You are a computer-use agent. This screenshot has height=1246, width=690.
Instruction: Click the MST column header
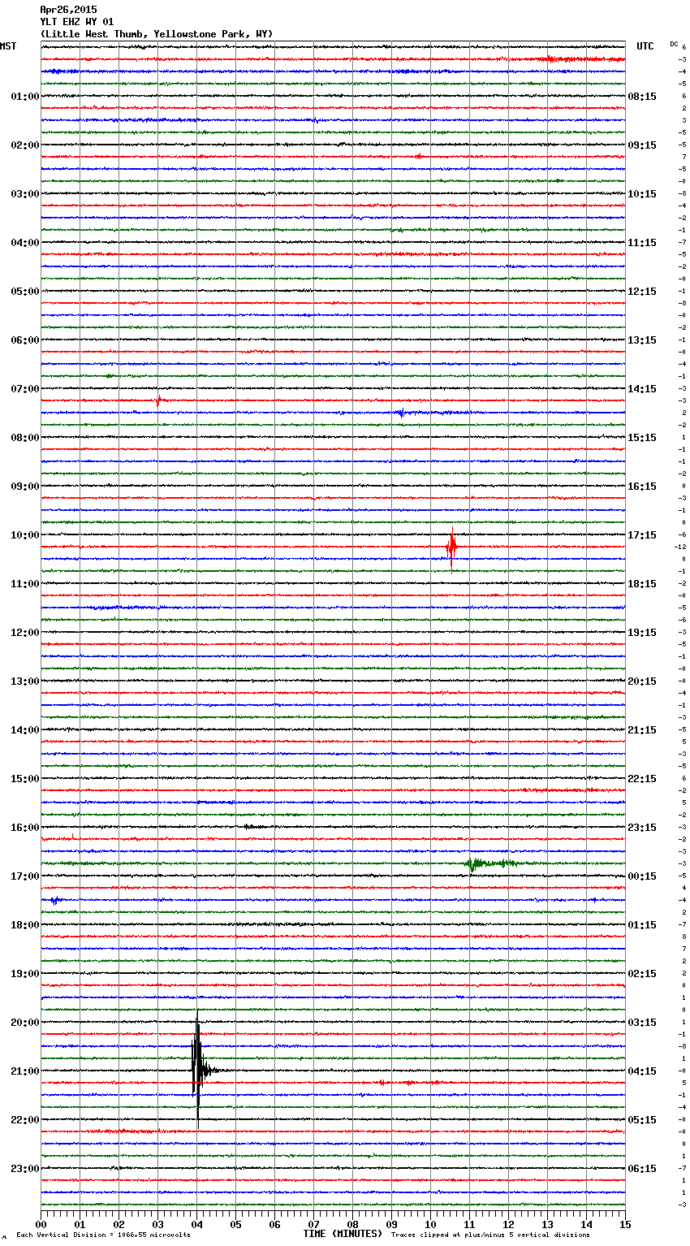click(8, 46)
